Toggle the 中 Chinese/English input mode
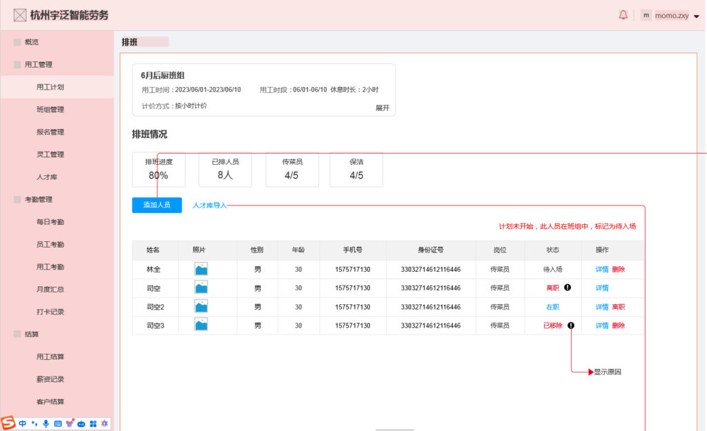This screenshot has width=707, height=431. [x=22, y=423]
